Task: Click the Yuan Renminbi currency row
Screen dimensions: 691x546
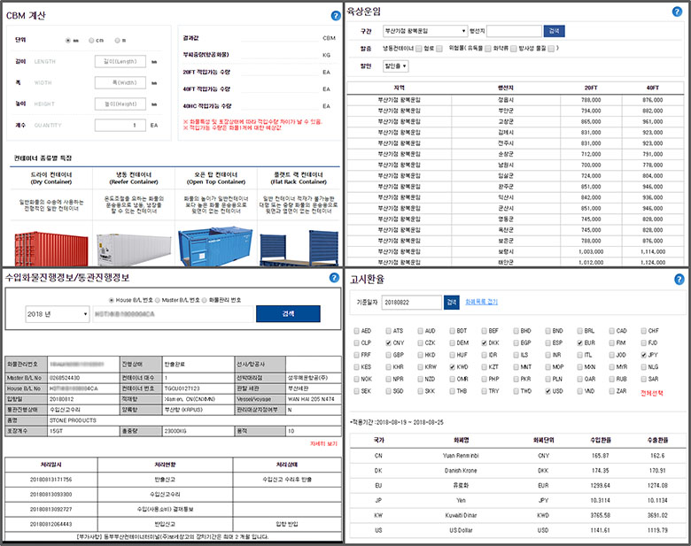Action: coord(518,456)
